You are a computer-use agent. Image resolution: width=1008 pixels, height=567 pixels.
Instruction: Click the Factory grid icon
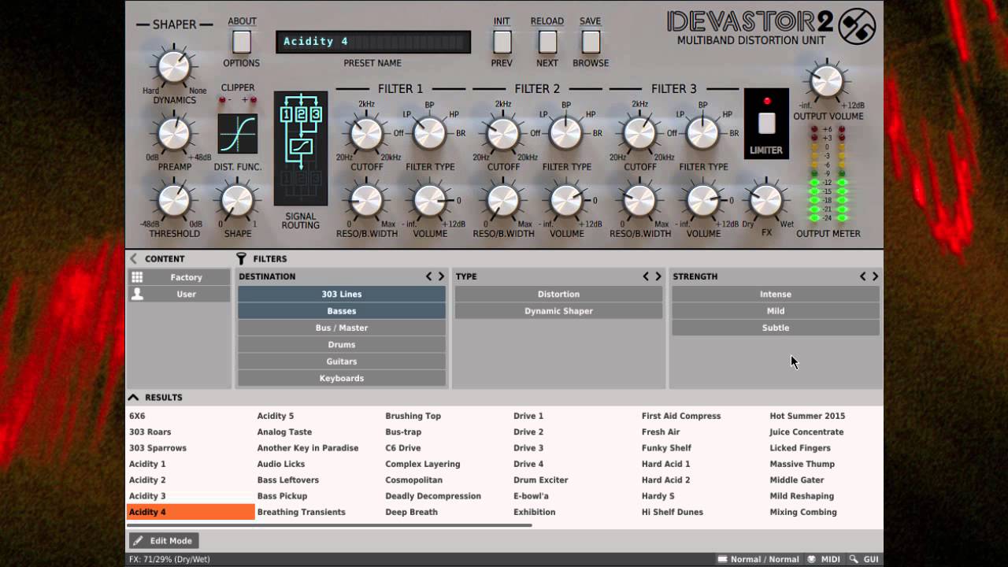point(137,277)
